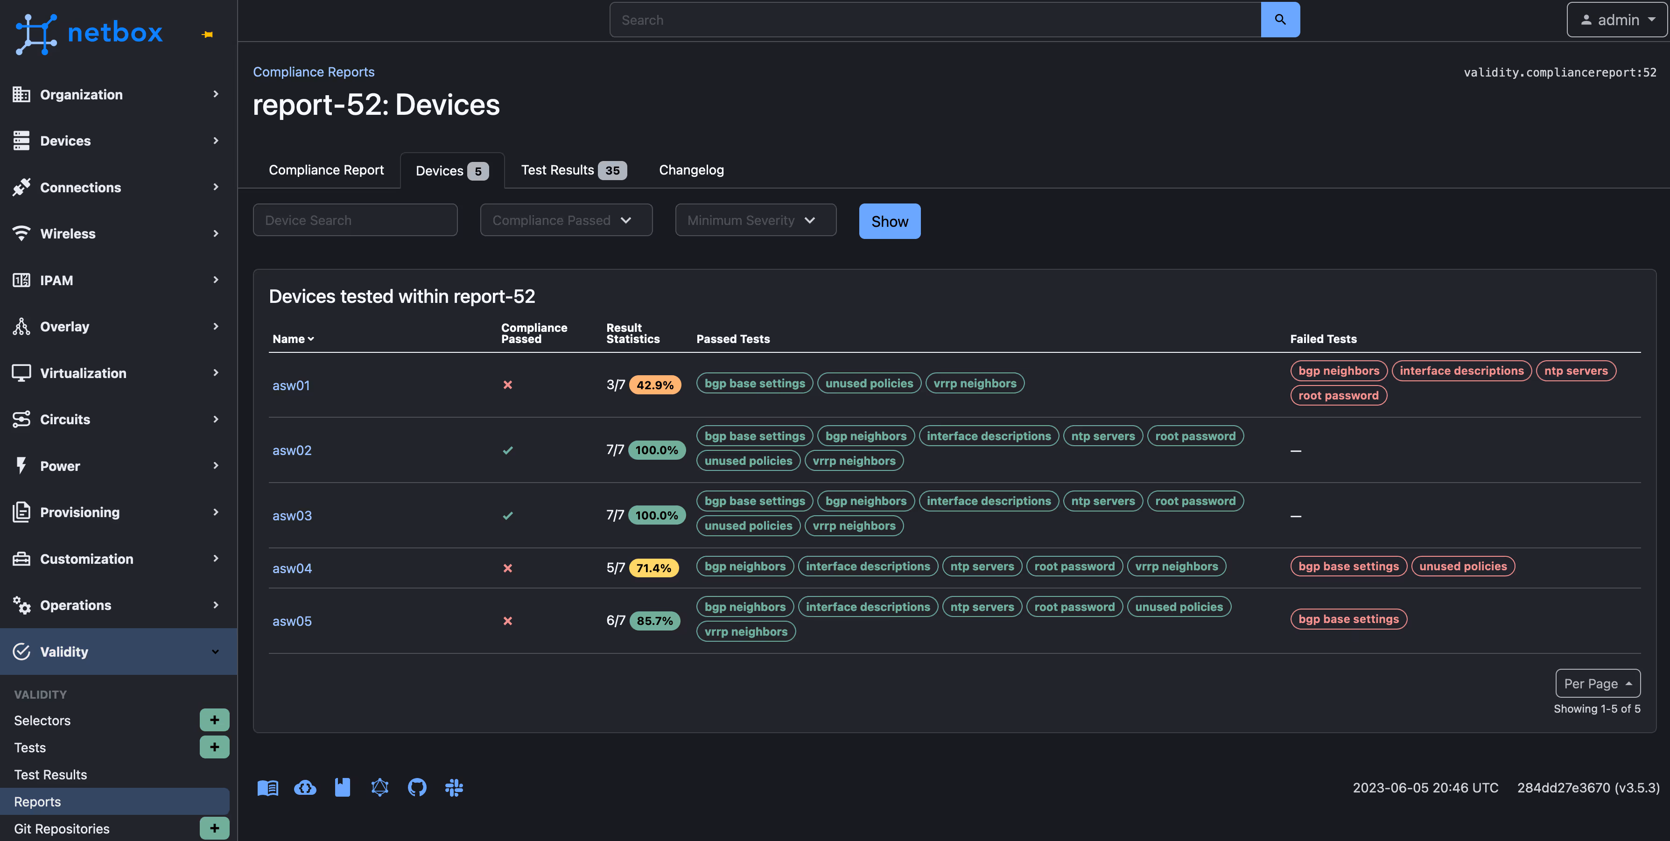This screenshot has width=1670, height=841.
Task: Open the GitHub repository icon
Action: (x=417, y=787)
